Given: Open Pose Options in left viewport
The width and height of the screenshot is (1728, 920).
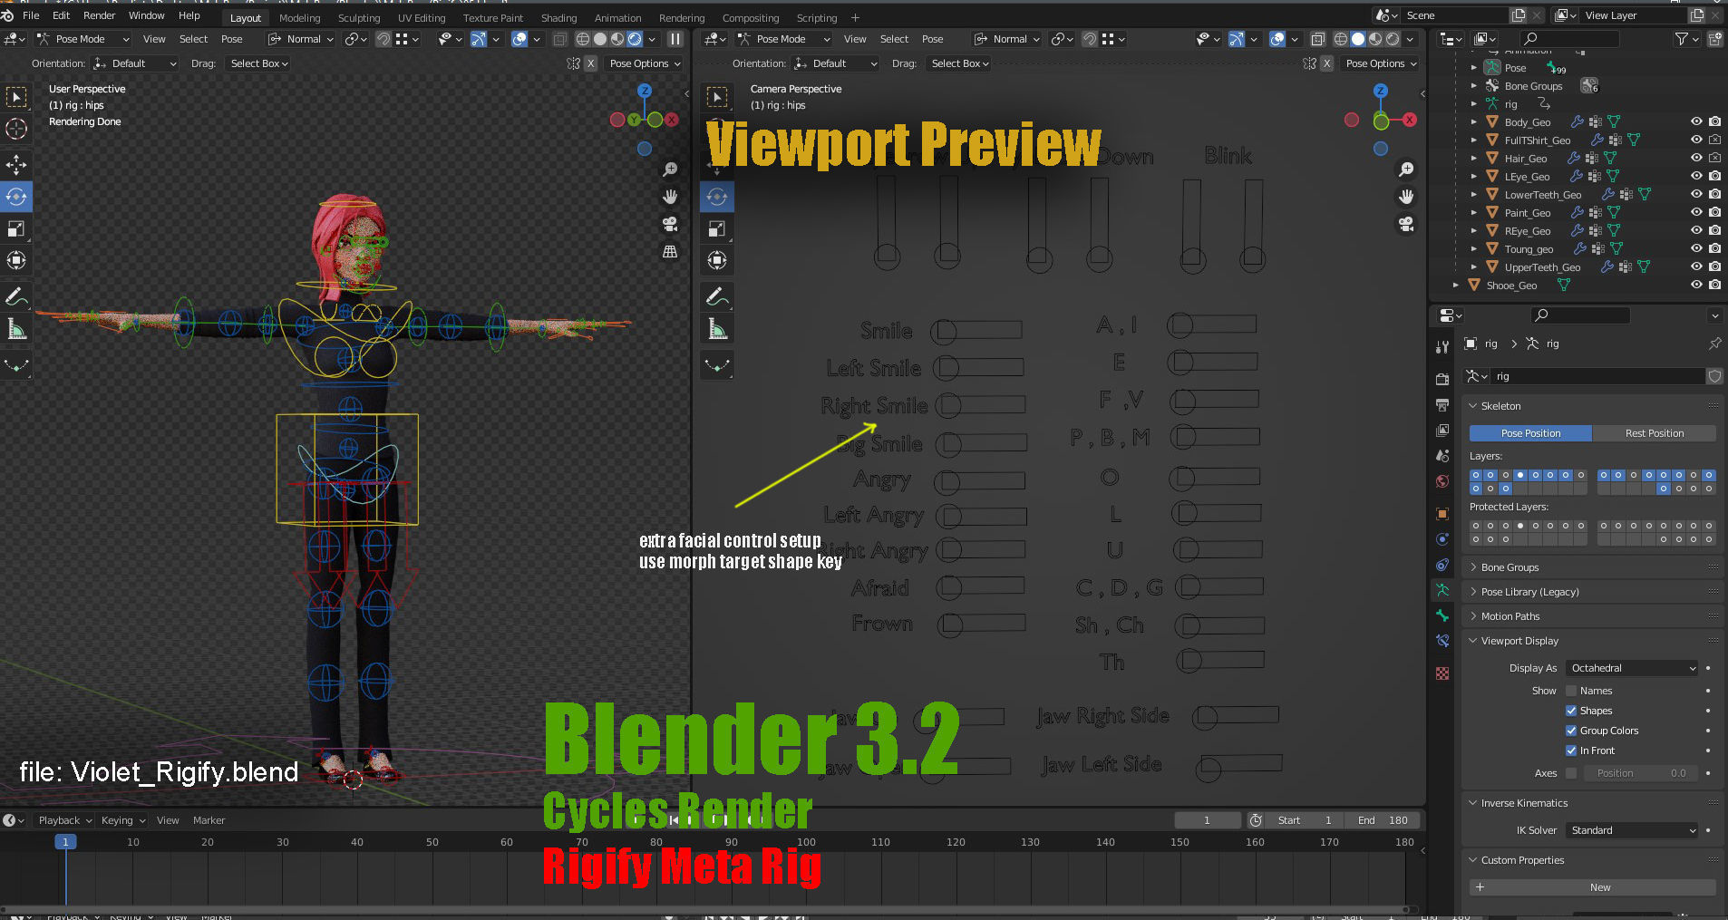Looking at the screenshot, I should pyautogui.click(x=645, y=63).
